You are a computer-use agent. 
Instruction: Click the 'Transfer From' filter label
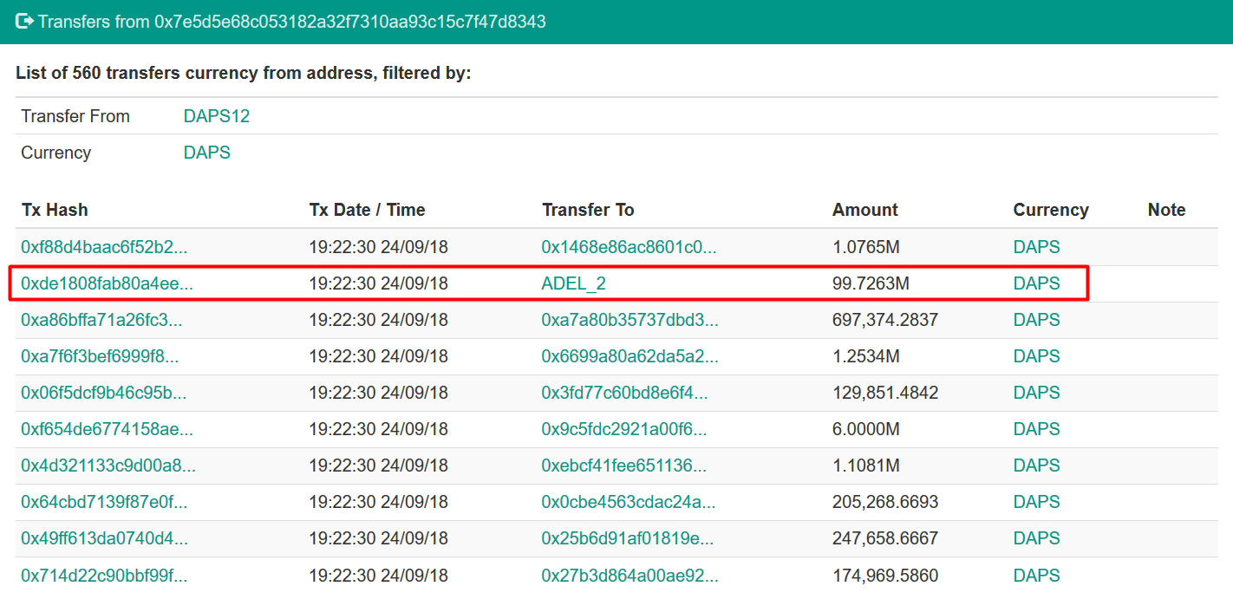[75, 116]
